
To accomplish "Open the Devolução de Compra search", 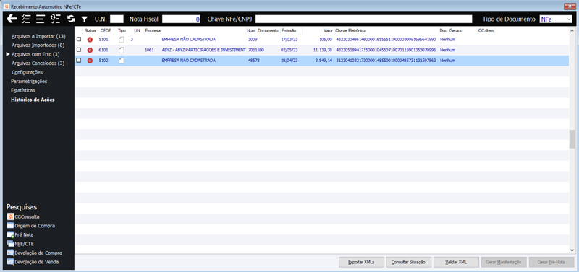I will (x=35, y=253).
